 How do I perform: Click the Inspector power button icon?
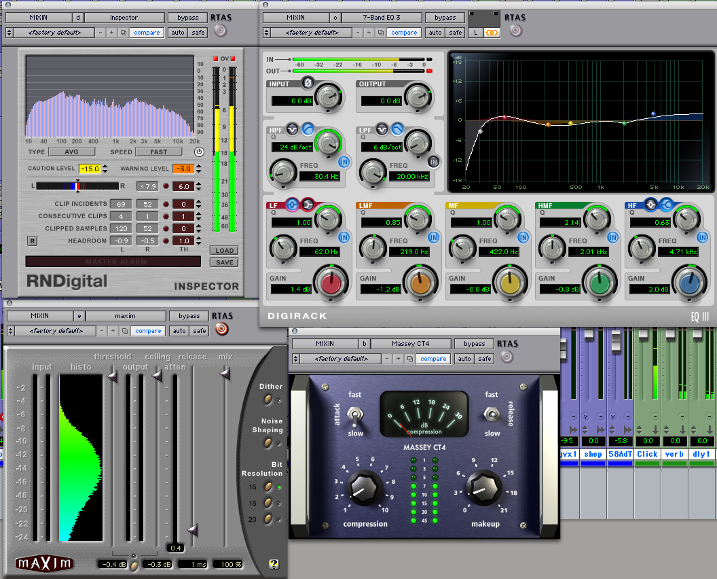[x=199, y=152]
